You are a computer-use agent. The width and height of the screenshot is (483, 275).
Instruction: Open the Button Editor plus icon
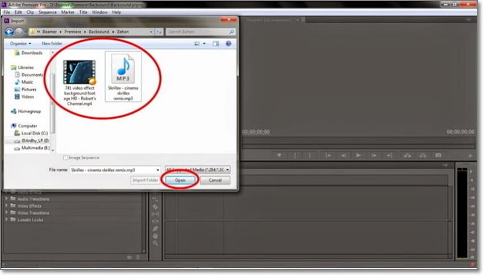pyautogui.click(x=470, y=156)
